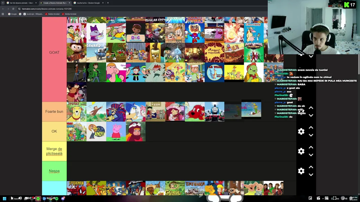This screenshot has height=202, width=360.
Task: Open the Windows Start menu
Action: 4,199
